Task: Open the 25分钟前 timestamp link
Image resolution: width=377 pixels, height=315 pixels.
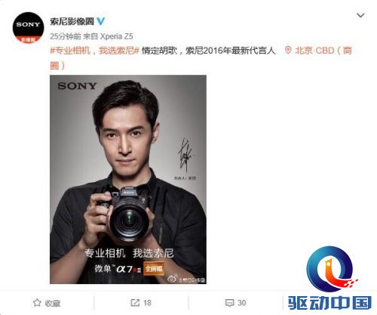Action: coord(66,36)
